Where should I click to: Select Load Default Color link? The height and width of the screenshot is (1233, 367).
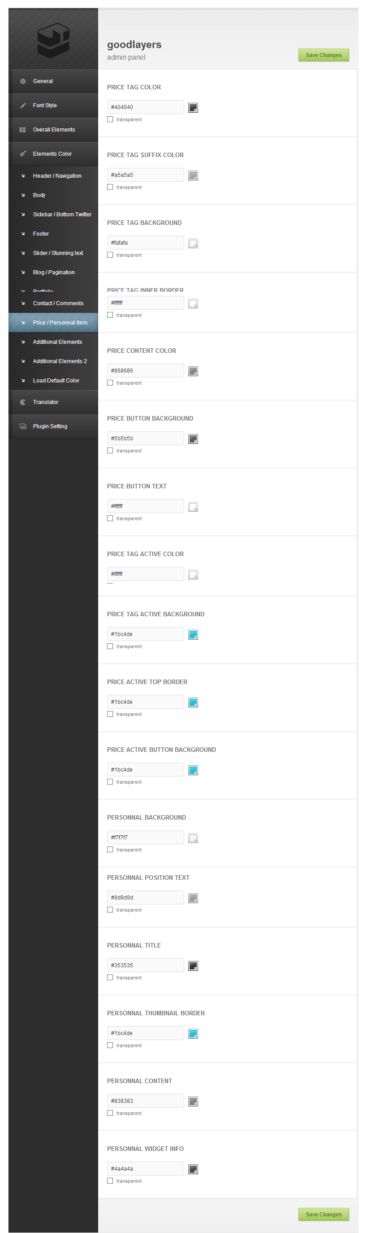point(56,381)
